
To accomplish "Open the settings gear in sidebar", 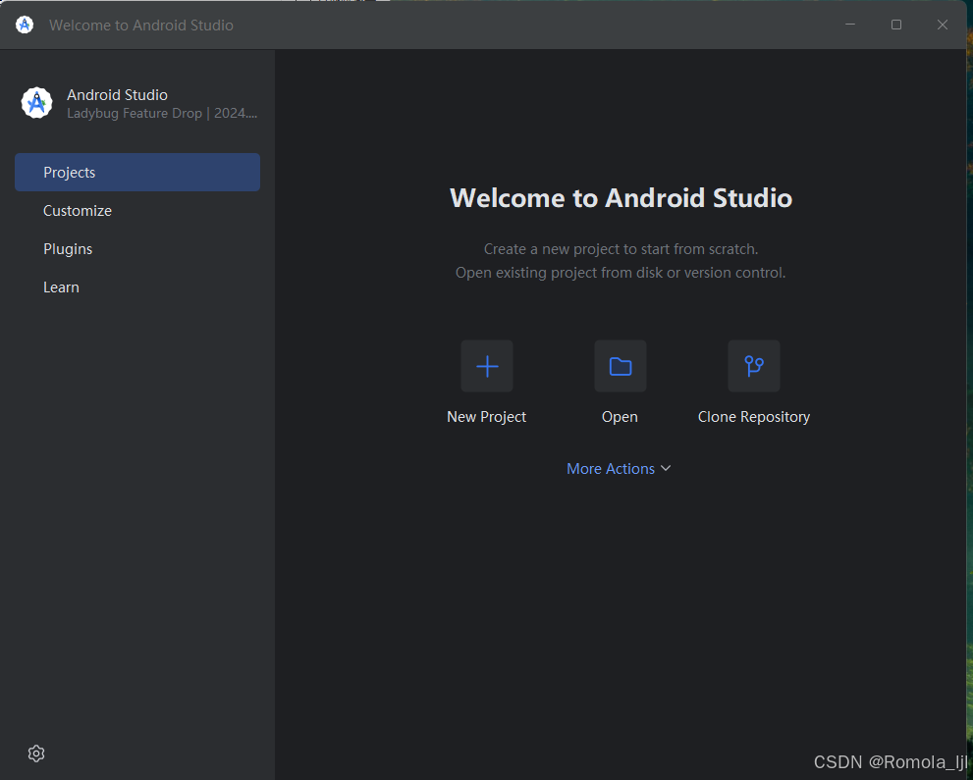I will [x=36, y=754].
